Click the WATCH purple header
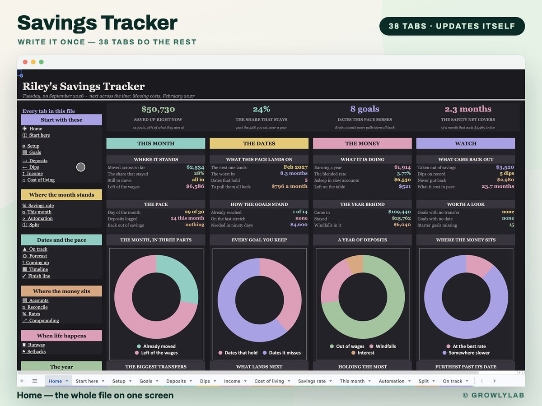Viewport: 542px width, 406px height. point(466,143)
